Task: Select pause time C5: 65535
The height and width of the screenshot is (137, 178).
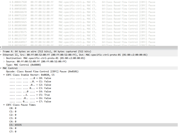Action: pyautogui.click(x=93, y=125)
